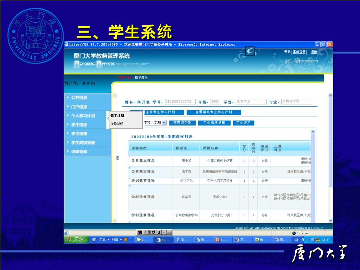This screenshot has width=360, height=270.
Task: Open the semester 第一学期 dropdown arrow
Action: [164, 123]
